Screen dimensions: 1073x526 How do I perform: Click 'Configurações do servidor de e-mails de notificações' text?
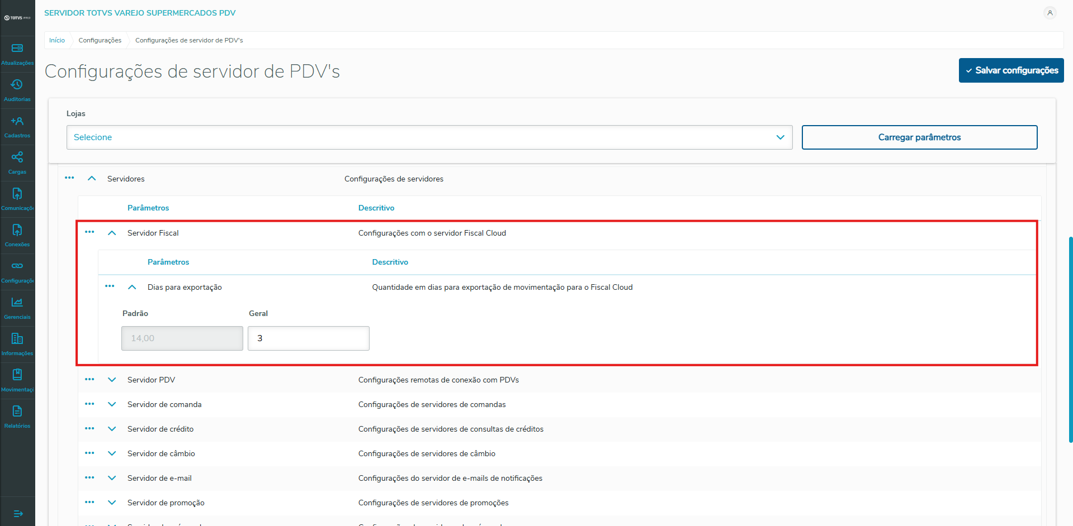[450, 478]
